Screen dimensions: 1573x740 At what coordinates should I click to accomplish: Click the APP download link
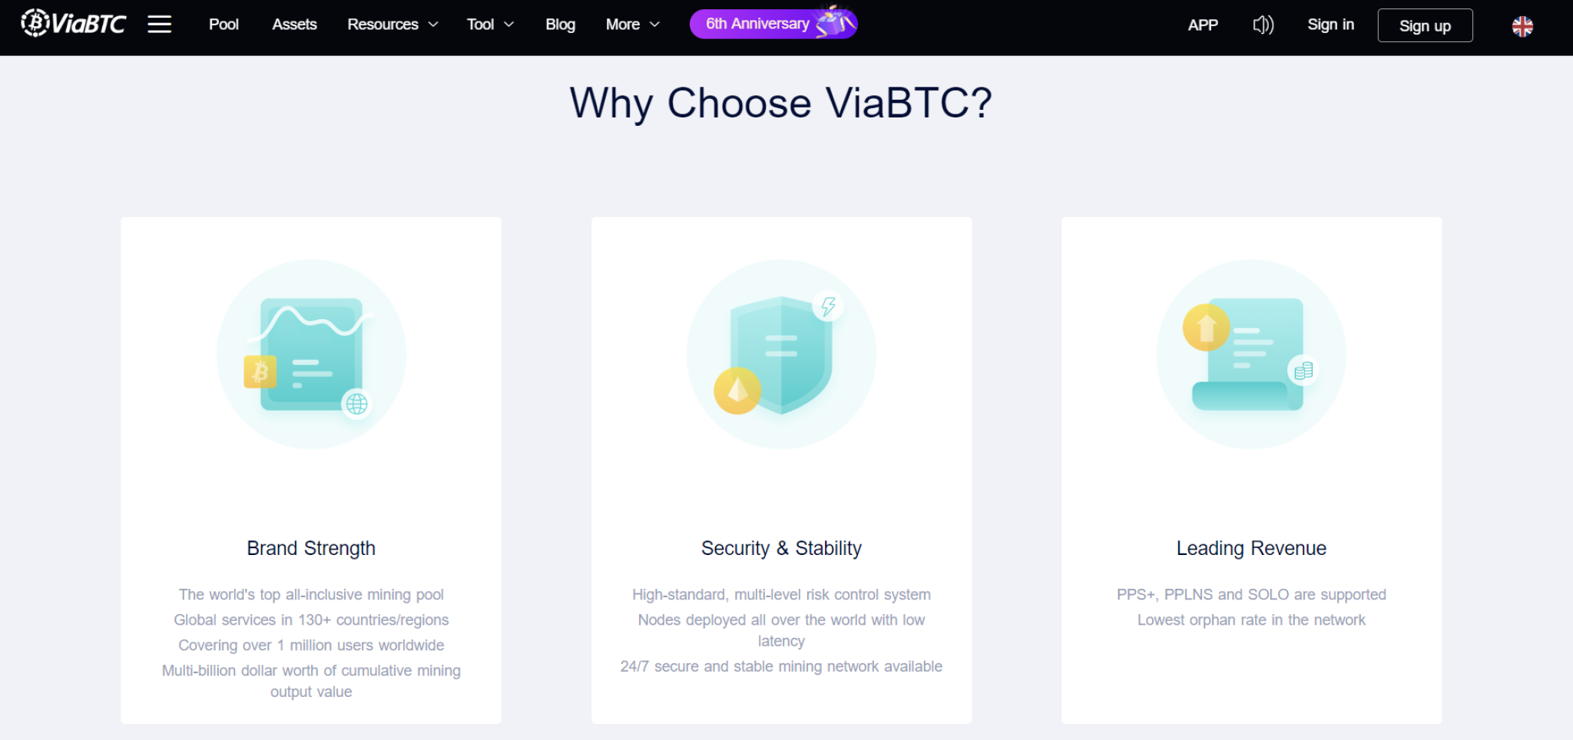click(x=1202, y=25)
